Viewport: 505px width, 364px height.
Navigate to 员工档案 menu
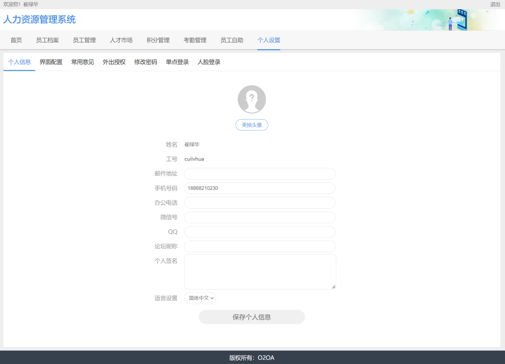coord(47,40)
